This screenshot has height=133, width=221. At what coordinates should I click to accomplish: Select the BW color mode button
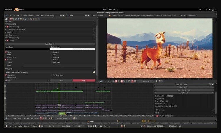pos(61,80)
